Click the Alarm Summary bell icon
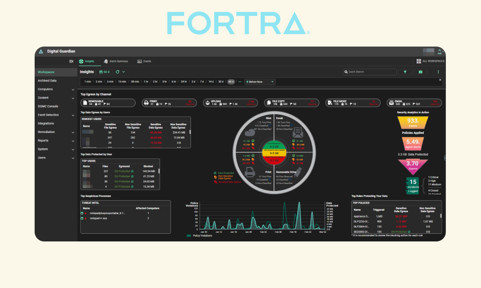The width and height of the screenshot is (481, 288). (x=106, y=61)
